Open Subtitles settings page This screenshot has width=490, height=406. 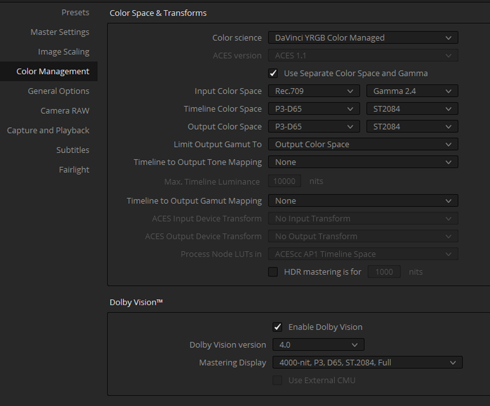tap(73, 150)
